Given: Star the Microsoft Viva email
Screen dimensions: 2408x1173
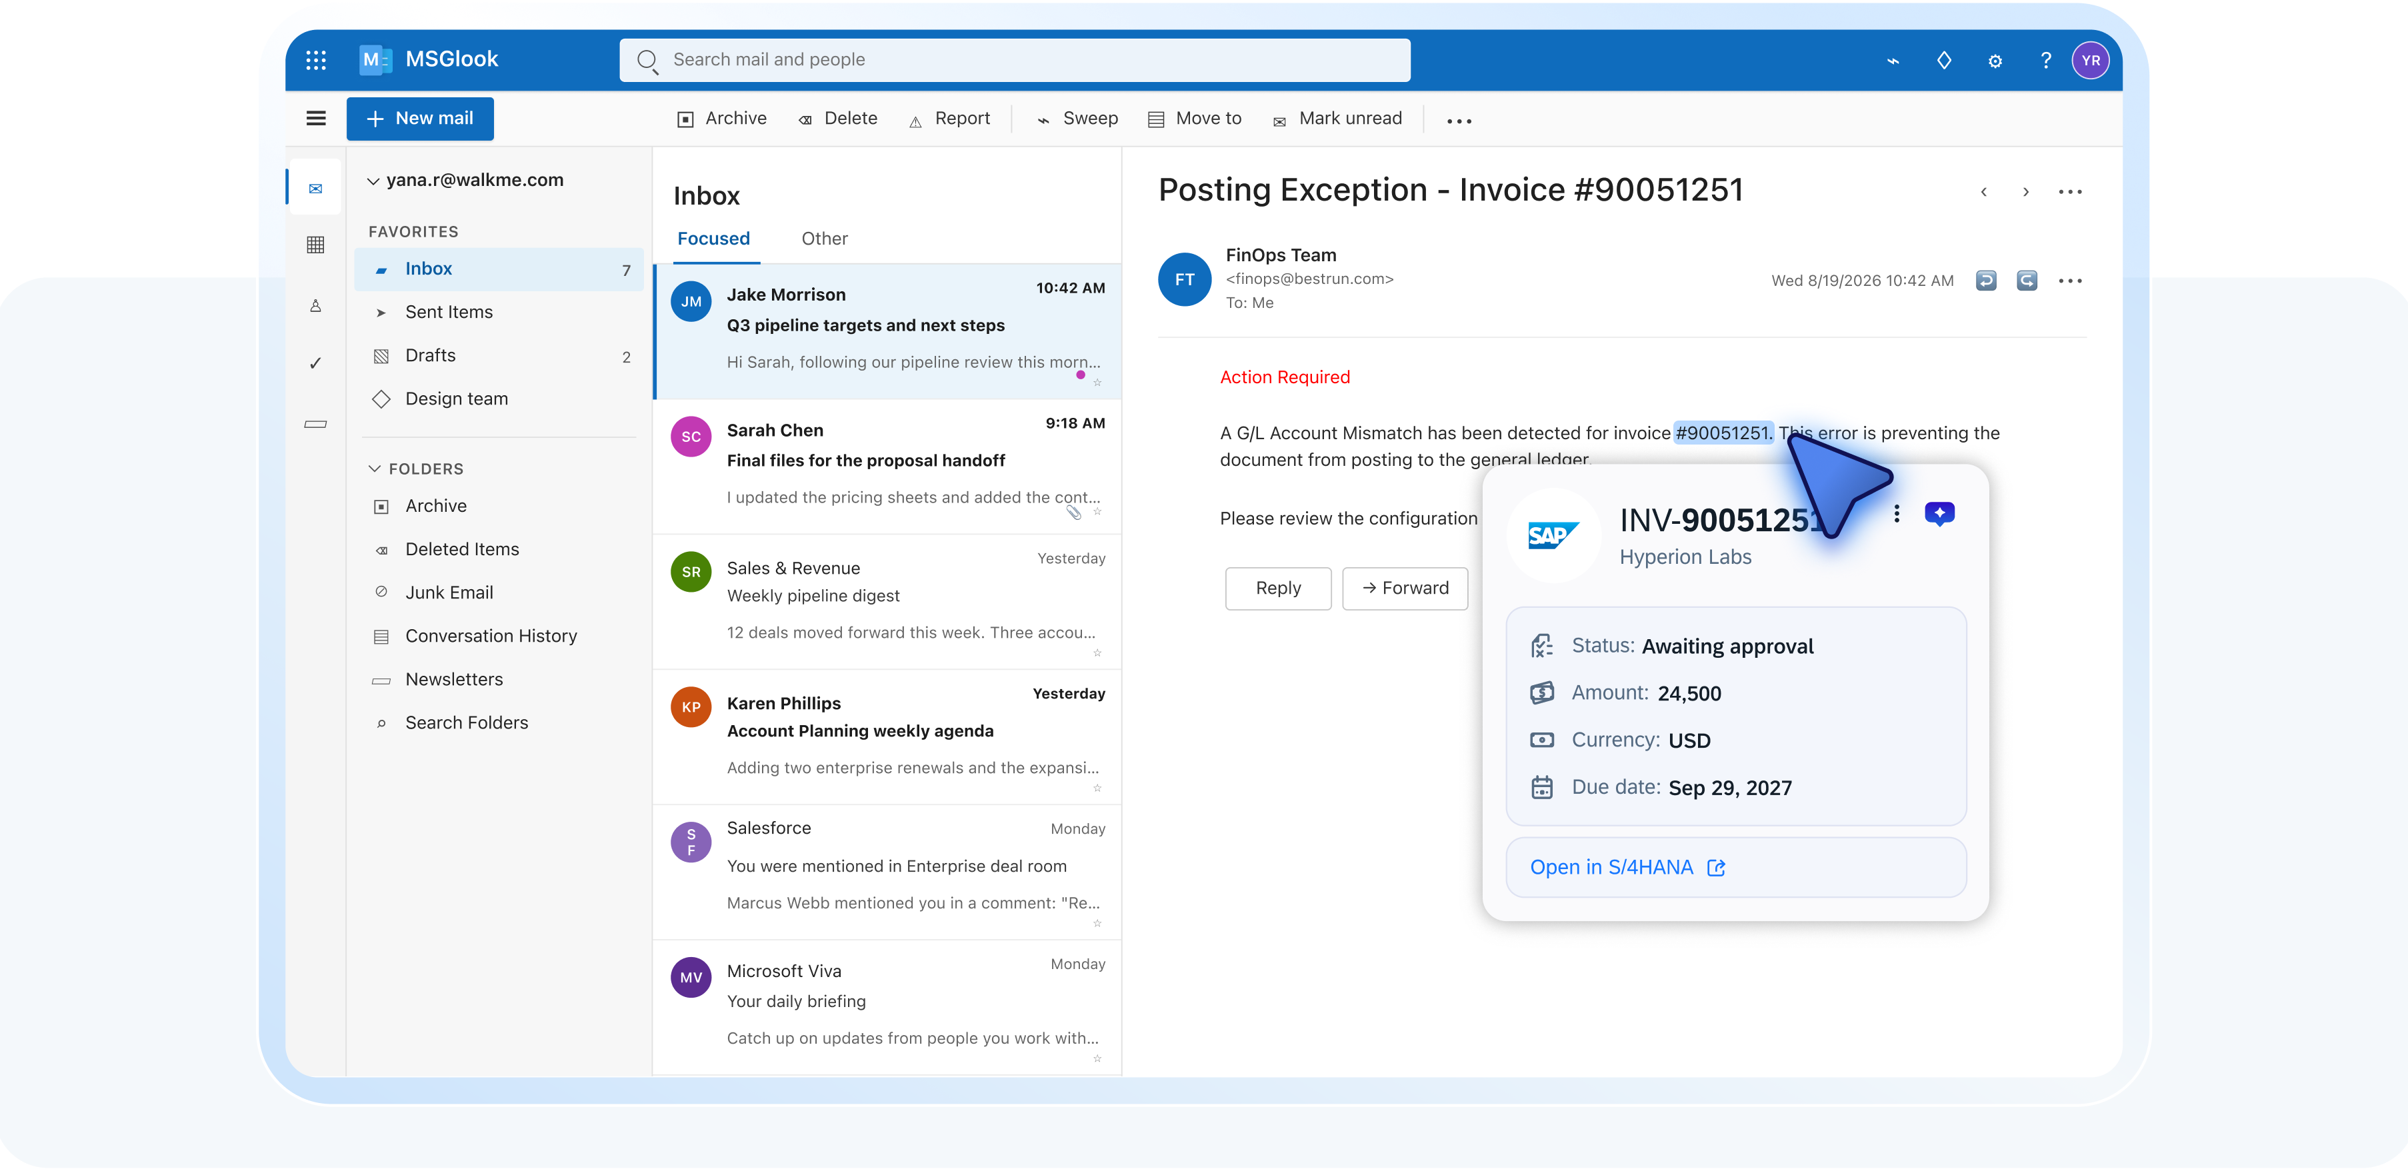Looking at the screenshot, I should click(1097, 1058).
